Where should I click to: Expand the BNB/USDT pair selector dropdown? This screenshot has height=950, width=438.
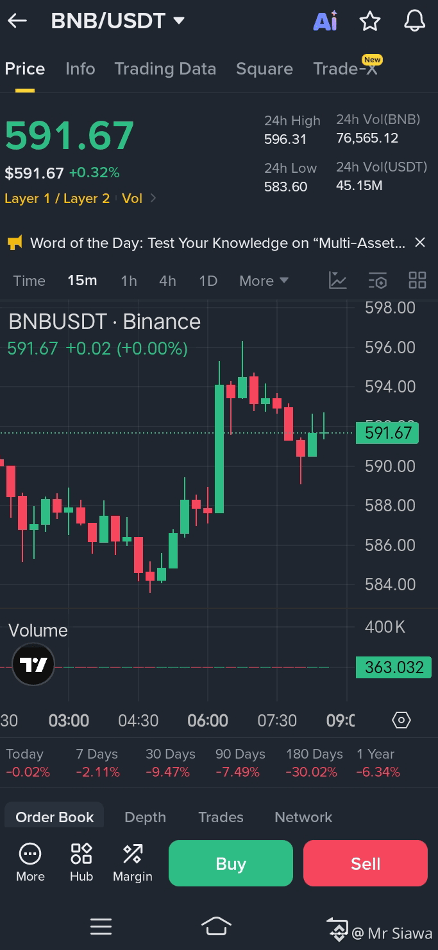click(x=179, y=21)
